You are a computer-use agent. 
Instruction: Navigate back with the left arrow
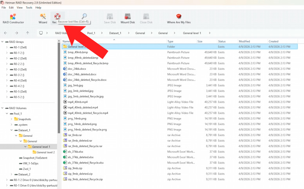[5, 33]
